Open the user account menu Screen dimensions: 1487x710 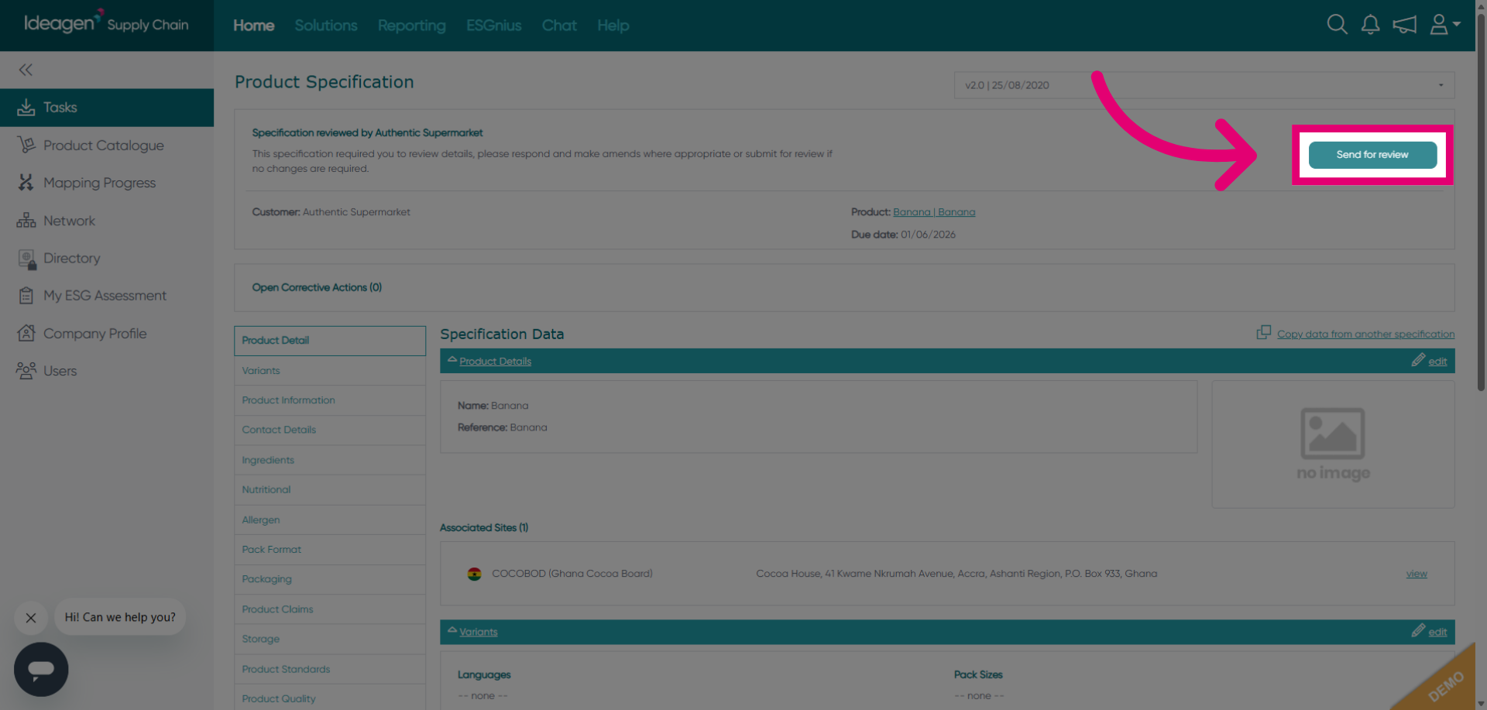1444,25
